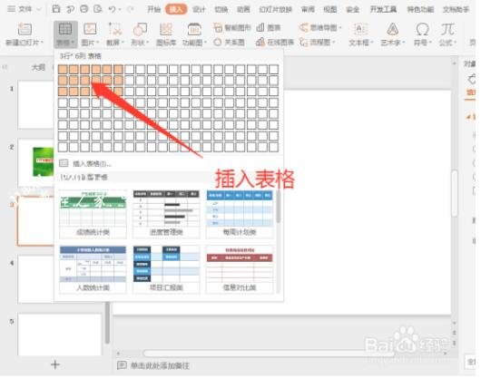The image size is (481, 378).
Task: Click the 艺术字 (WordArt) icon
Action: point(393,29)
